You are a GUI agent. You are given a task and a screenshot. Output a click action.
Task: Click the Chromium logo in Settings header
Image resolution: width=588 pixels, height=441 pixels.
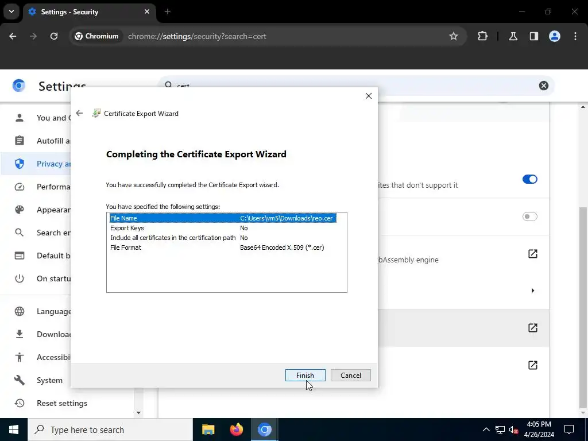pyautogui.click(x=19, y=86)
